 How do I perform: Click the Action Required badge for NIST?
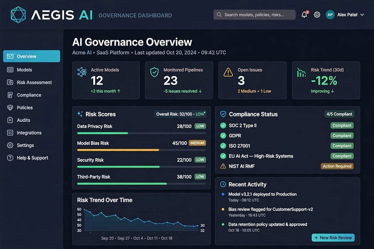[x=337, y=166]
